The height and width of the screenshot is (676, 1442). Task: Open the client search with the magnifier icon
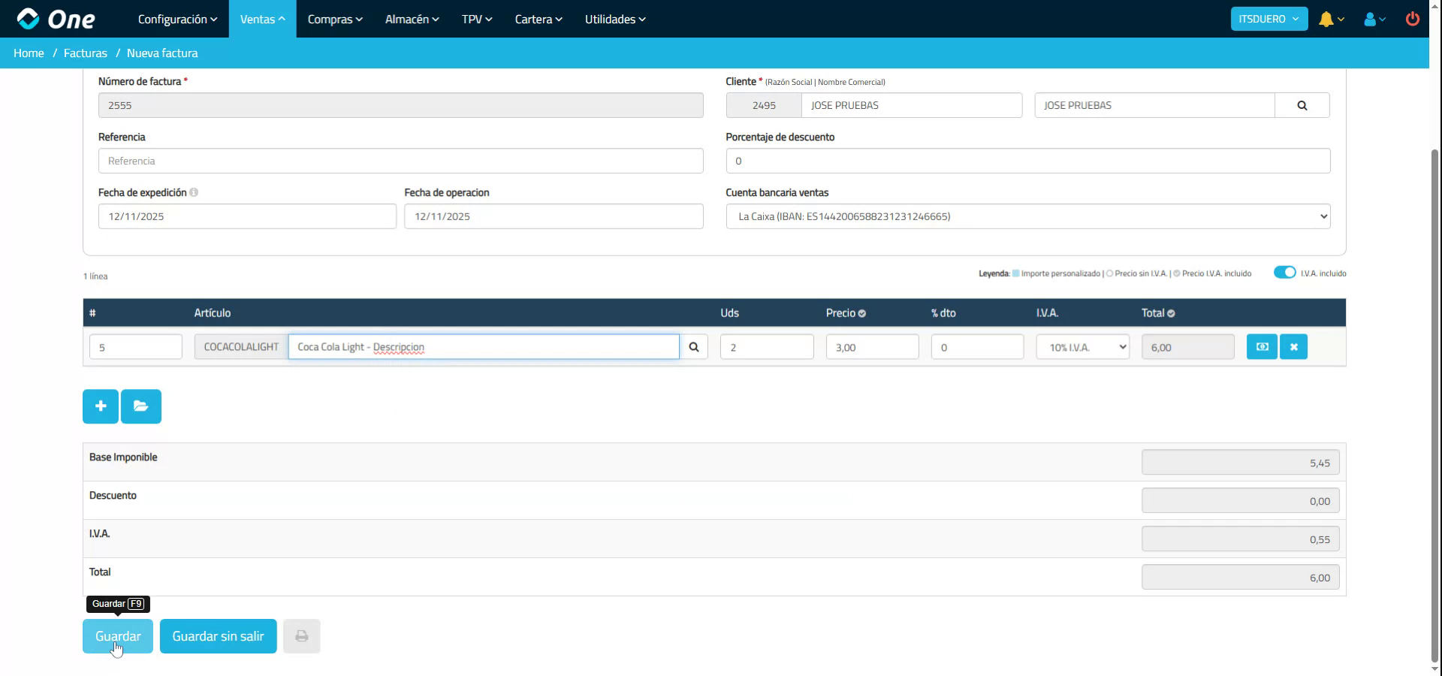[1302, 105]
